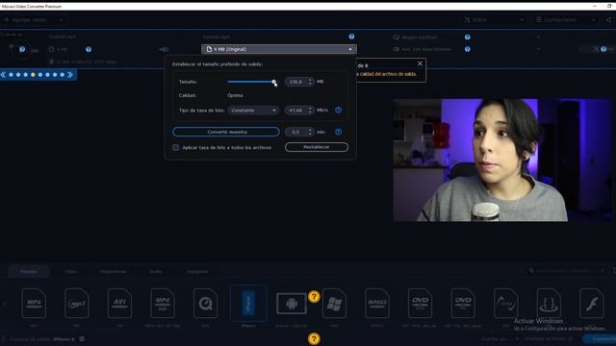Jump to the last tutorial step dot

[62, 75]
